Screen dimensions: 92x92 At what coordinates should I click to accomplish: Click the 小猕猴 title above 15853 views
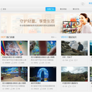point(14,83)
